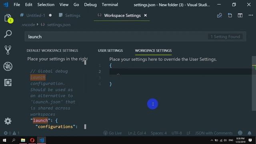Image resolution: width=256 pixels, height=144 pixels.
Task: Open the Windows Start menu
Action: point(4,140)
